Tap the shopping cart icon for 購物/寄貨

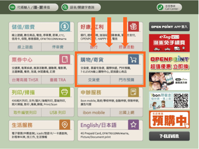(133, 59)
